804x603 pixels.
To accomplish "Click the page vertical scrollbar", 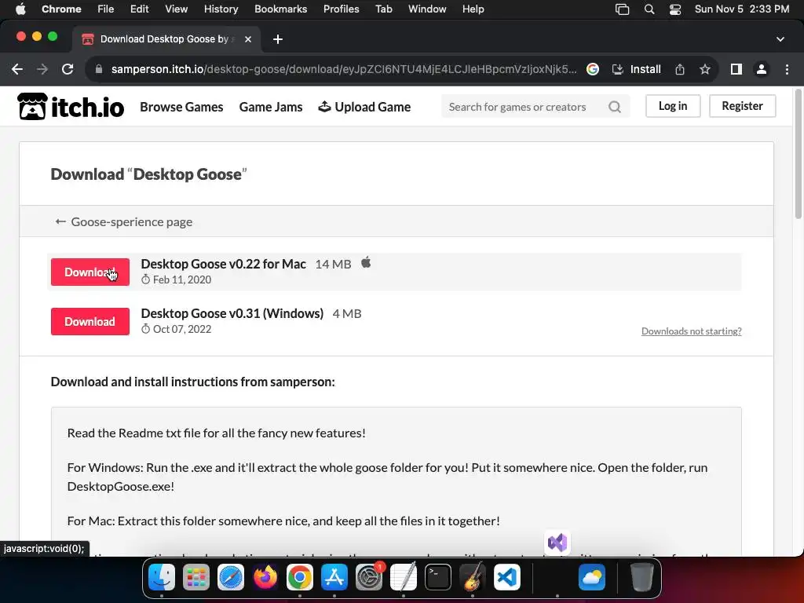I will 799,154.
